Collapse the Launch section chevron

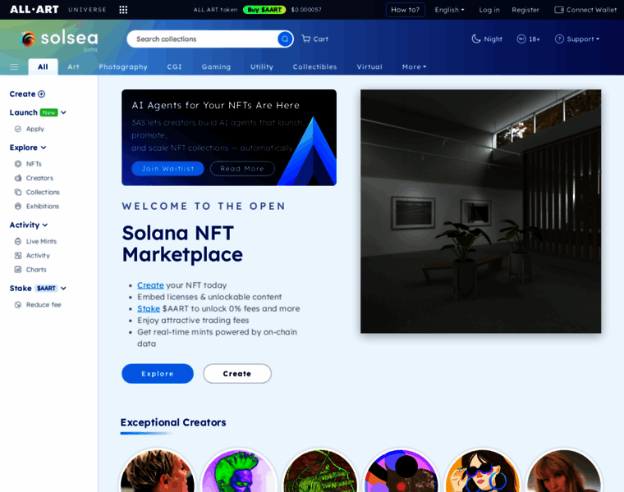(64, 112)
